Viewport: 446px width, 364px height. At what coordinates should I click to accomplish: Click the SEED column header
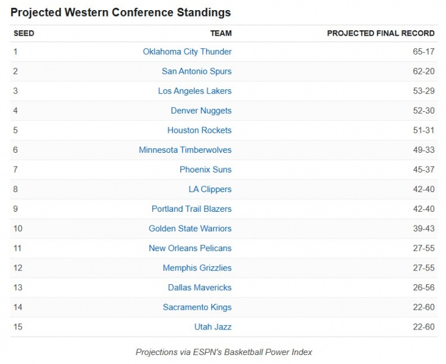pos(24,33)
